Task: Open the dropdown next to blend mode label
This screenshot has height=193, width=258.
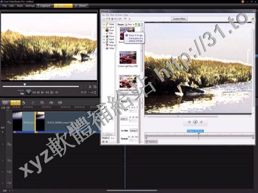Action: point(134,131)
